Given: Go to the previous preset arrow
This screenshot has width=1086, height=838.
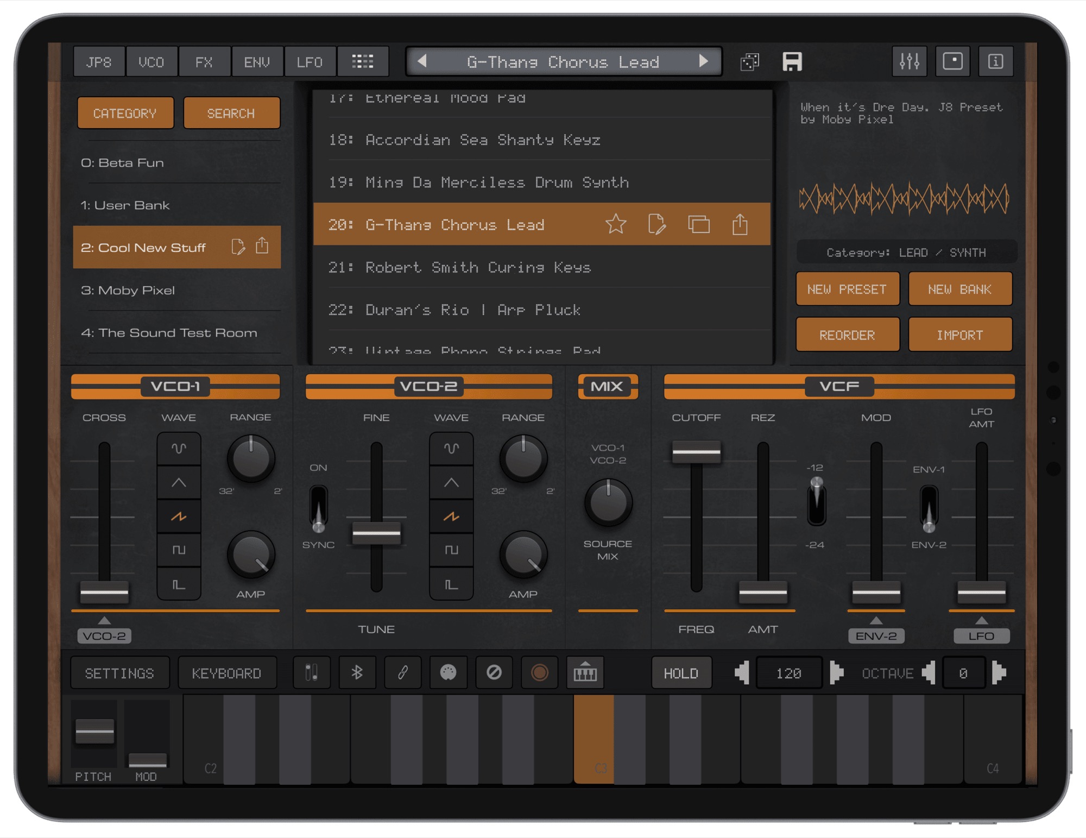Looking at the screenshot, I should click(x=421, y=61).
